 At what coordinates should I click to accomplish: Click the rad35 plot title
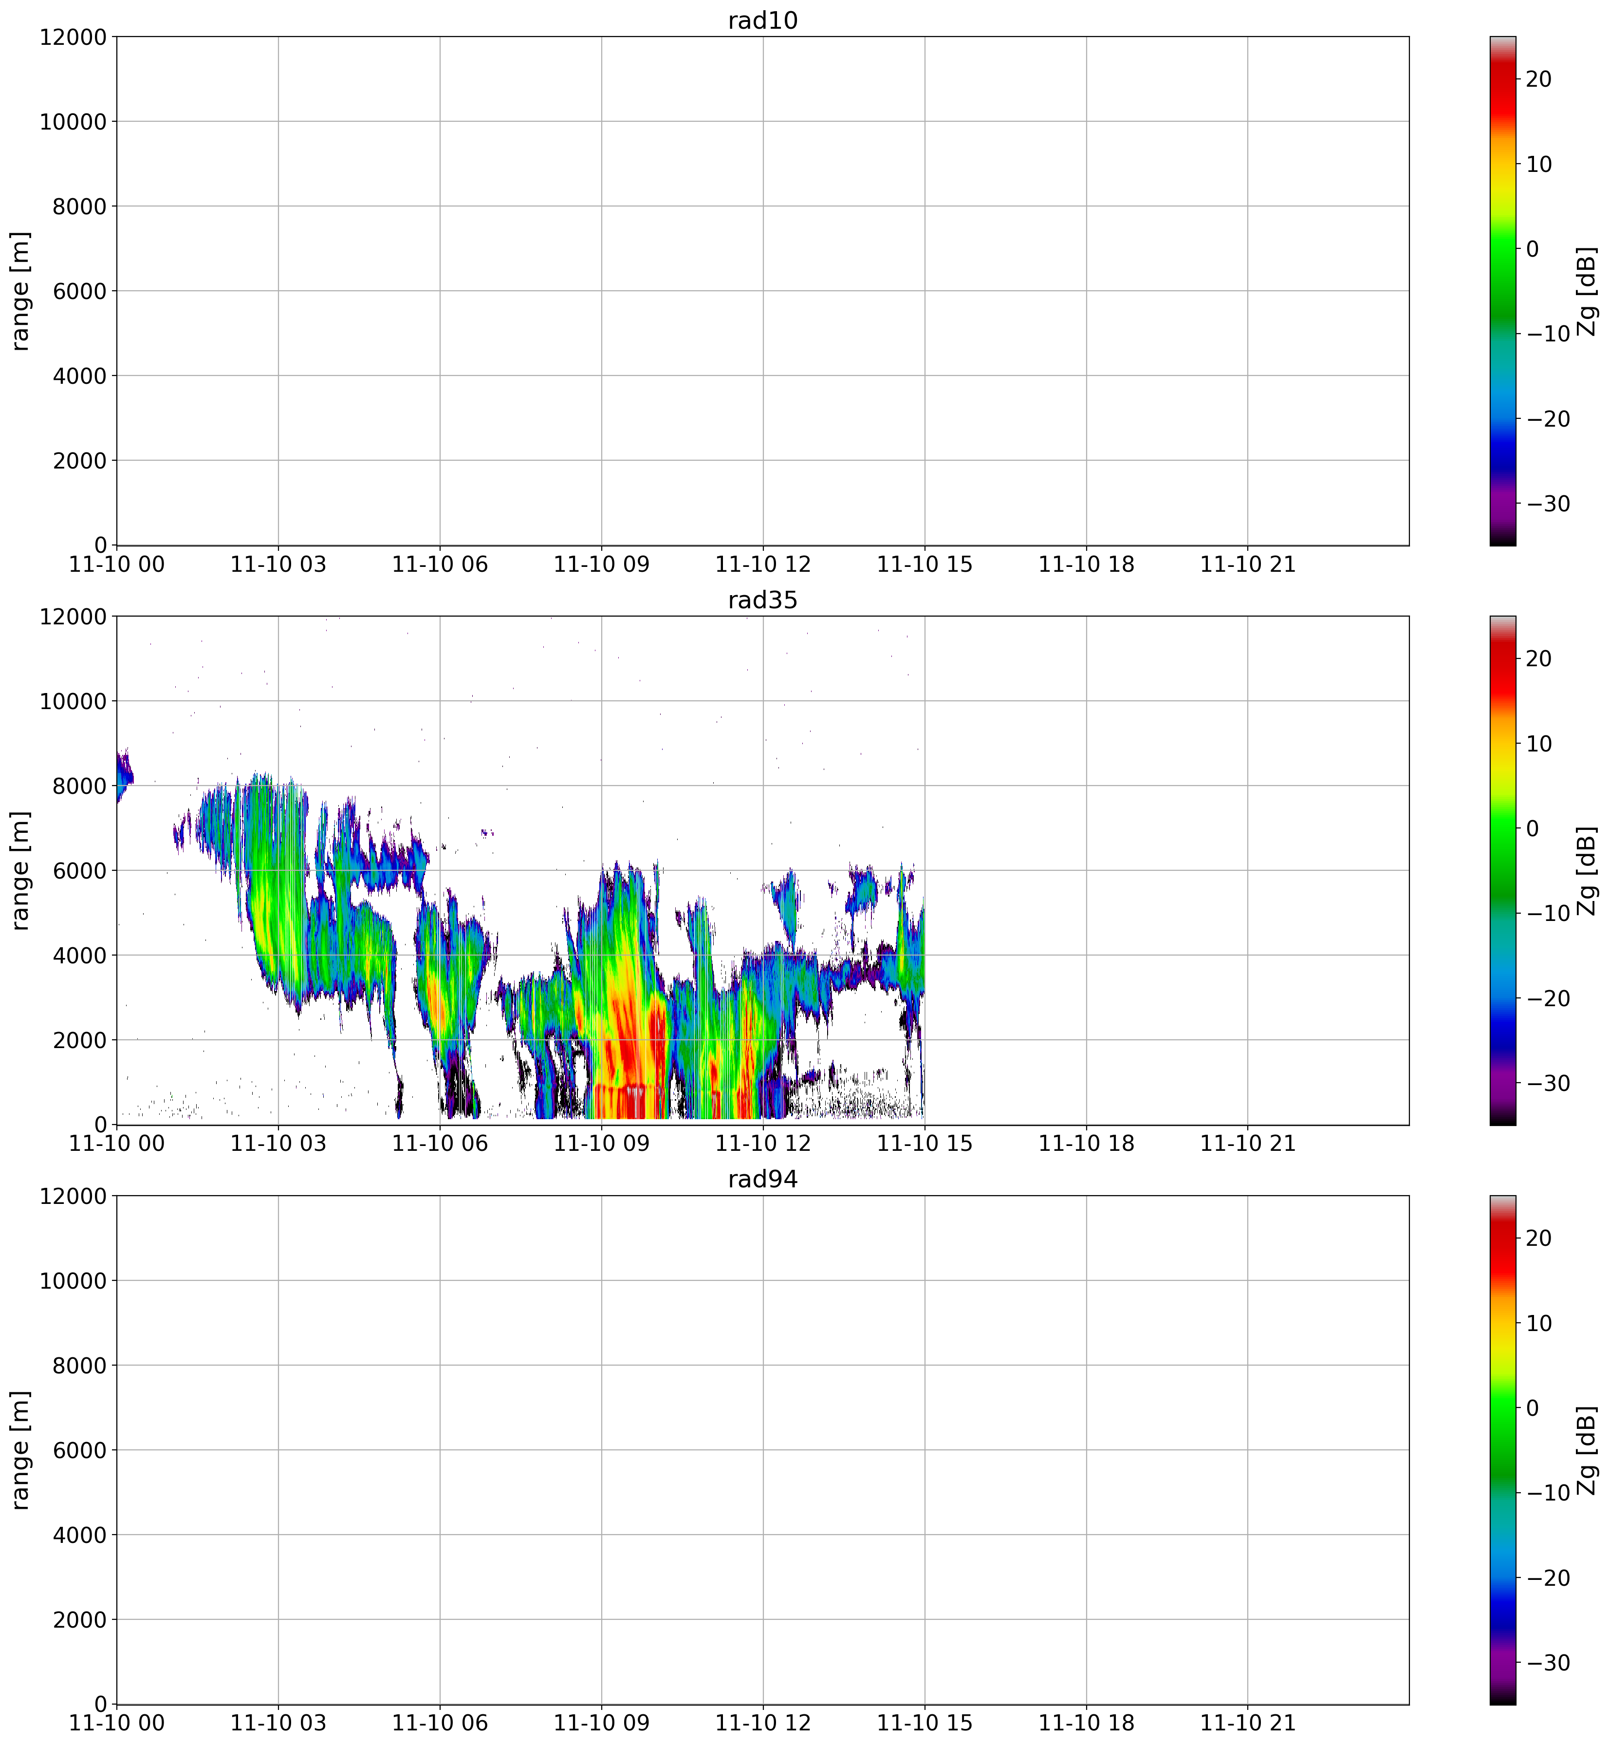763,600
